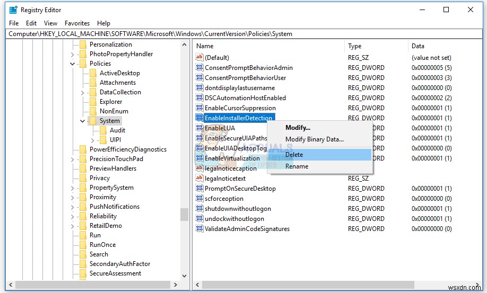Screen dimensions: 487x293
Task: Choose Modify Binary Data... in context menu
Action: click(320, 139)
